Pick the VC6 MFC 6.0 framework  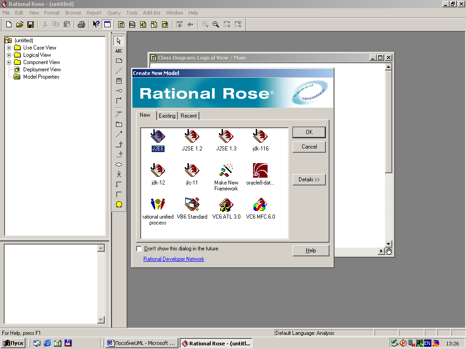tap(260, 209)
